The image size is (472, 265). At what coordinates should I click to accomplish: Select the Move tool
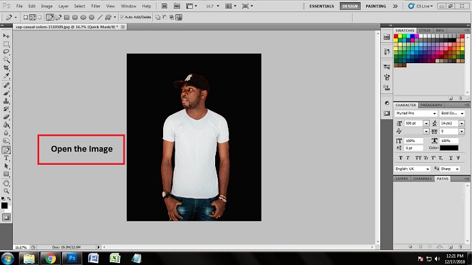6,36
